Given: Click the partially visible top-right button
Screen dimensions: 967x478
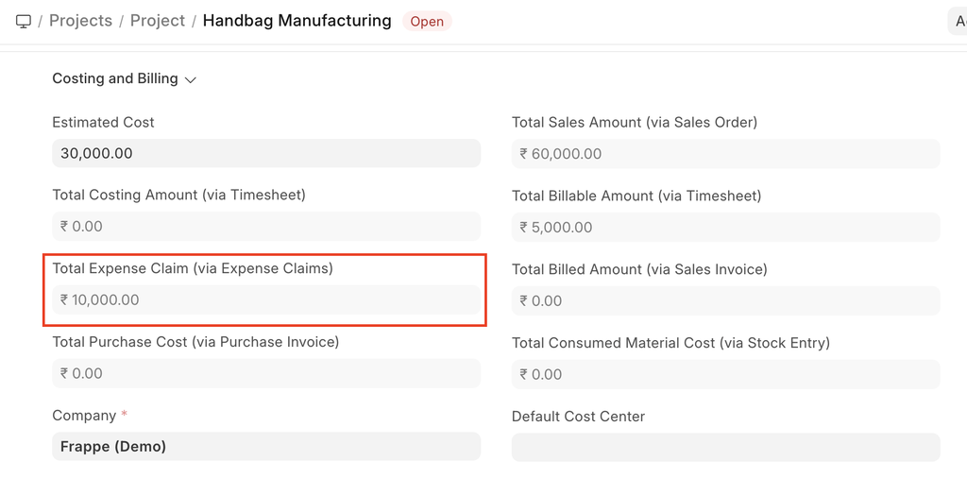Looking at the screenshot, I should pyautogui.click(x=958, y=22).
